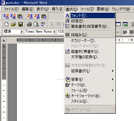The width and height of the screenshot is (134, 121).
Task: Expand the 背景(K) submenu
Action: coord(90,79)
